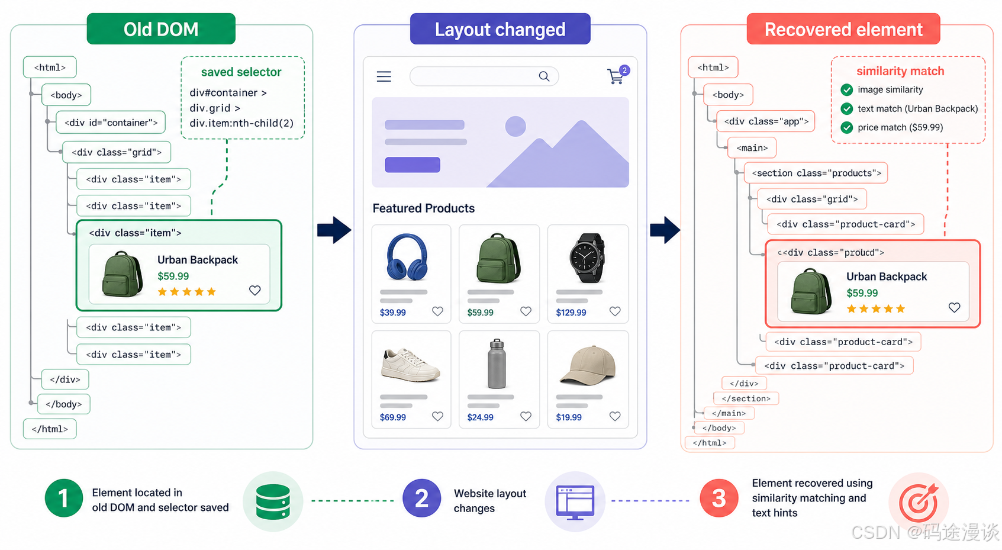Click the $129.99 price

click(x=571, y=313)
